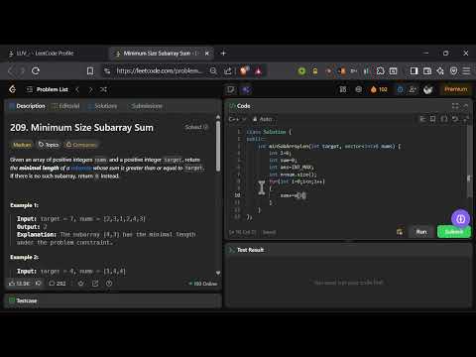Go to the previous problem arrow
The height and width of the screenshot is (357, 476).
point(77,89)
